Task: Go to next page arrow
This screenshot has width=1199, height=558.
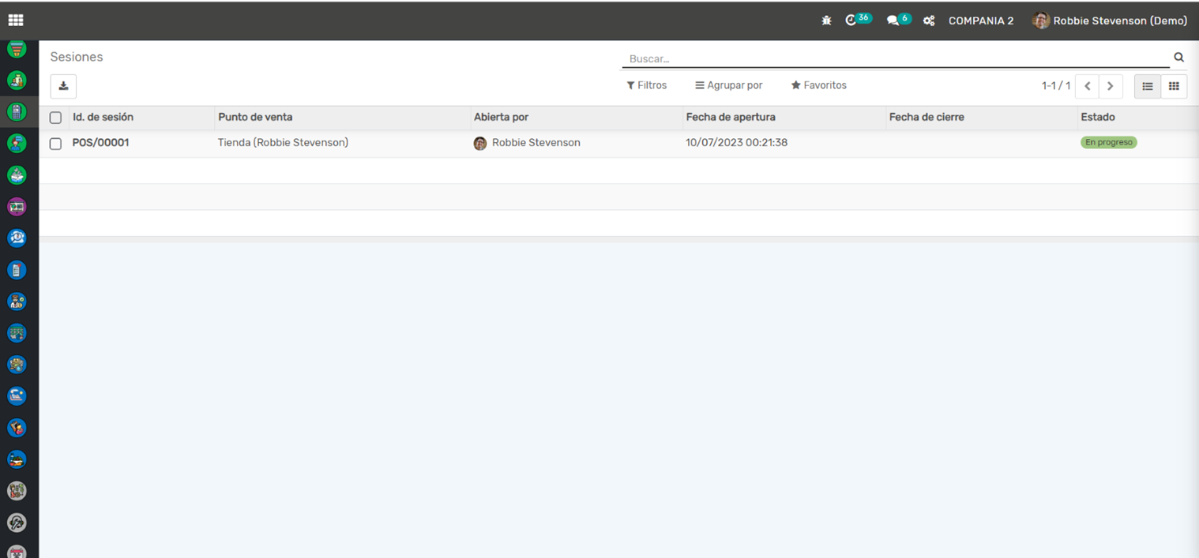Action: pos(1110,86)
